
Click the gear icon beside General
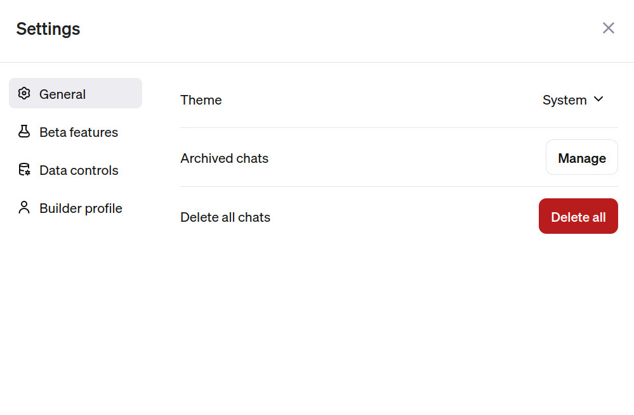tap(24, 94)
